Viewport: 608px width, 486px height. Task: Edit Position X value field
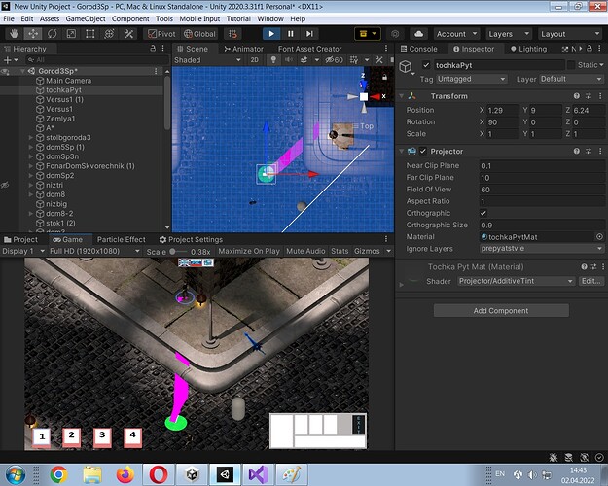pyautogui.click(x=503, y=111)
